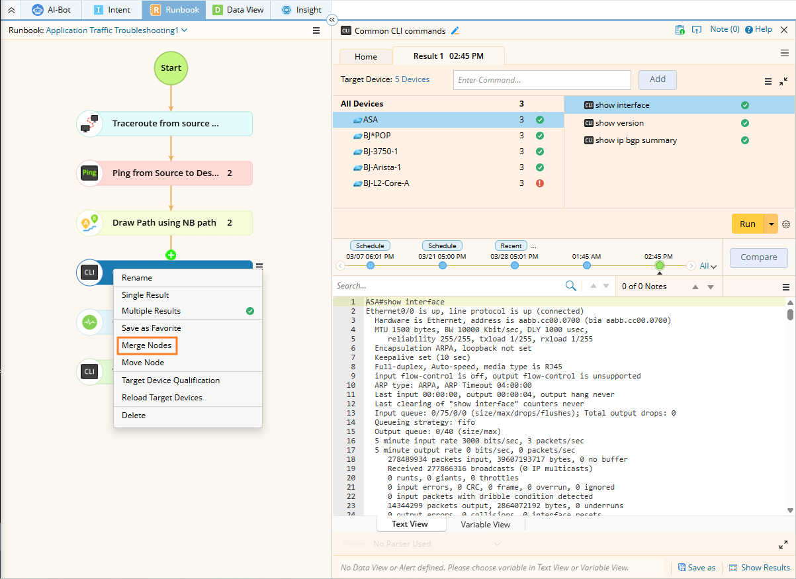
Task: Click the Traceroute from source node icon
Action: 89,124
